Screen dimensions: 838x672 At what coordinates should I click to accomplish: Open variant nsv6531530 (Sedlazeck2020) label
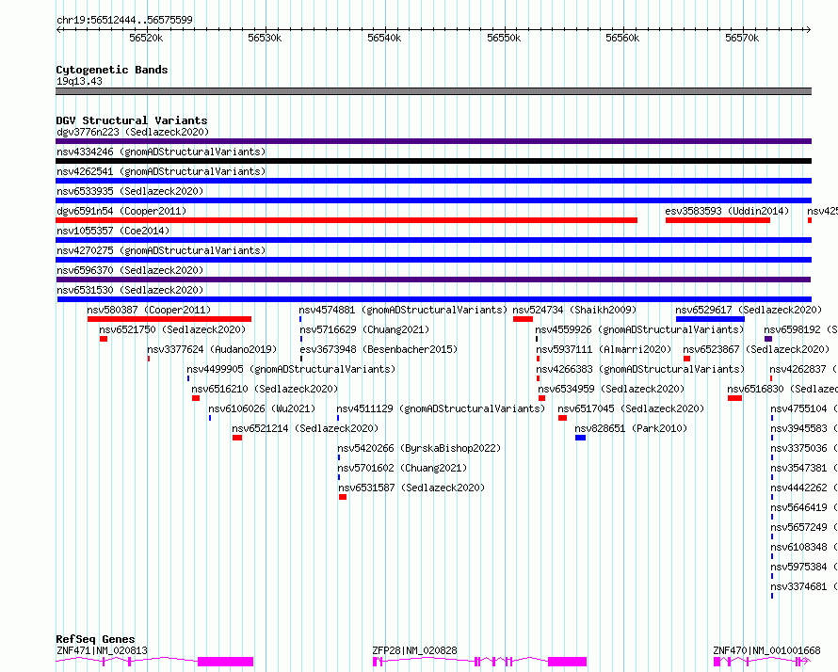[130, 290]
